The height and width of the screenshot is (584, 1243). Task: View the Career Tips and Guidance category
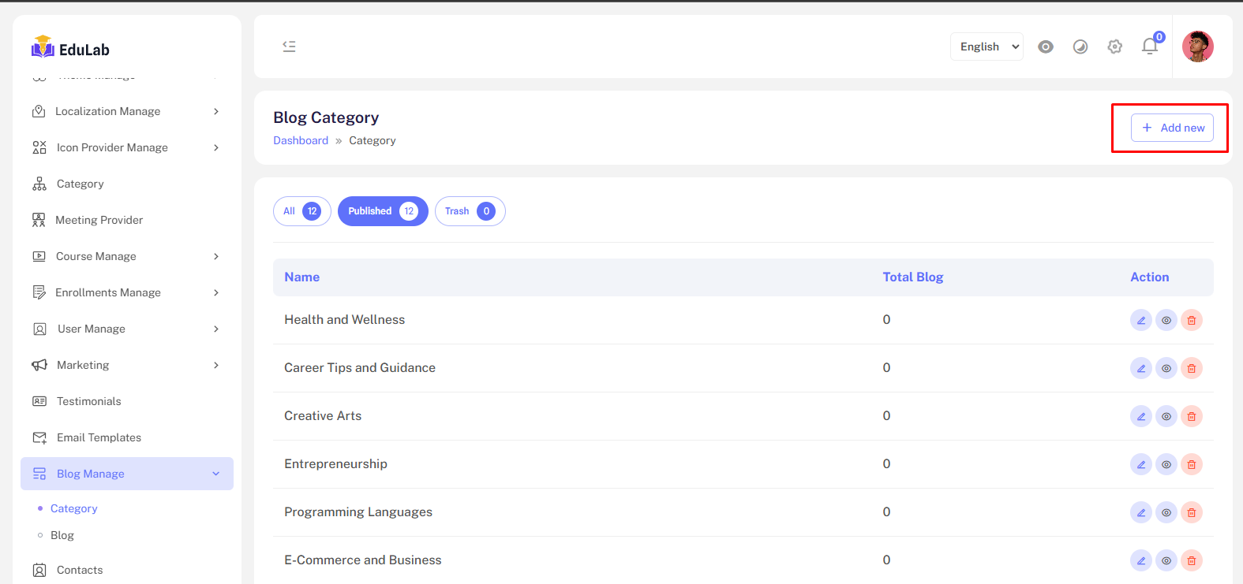(1166, 368)
